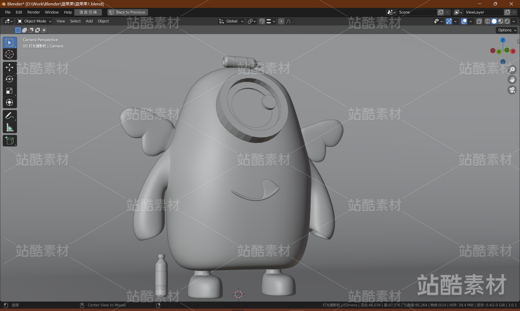520x311 pixels.
Task: Toggle X-ray mode
Action: pyautogui.click(x=479, y=21)
